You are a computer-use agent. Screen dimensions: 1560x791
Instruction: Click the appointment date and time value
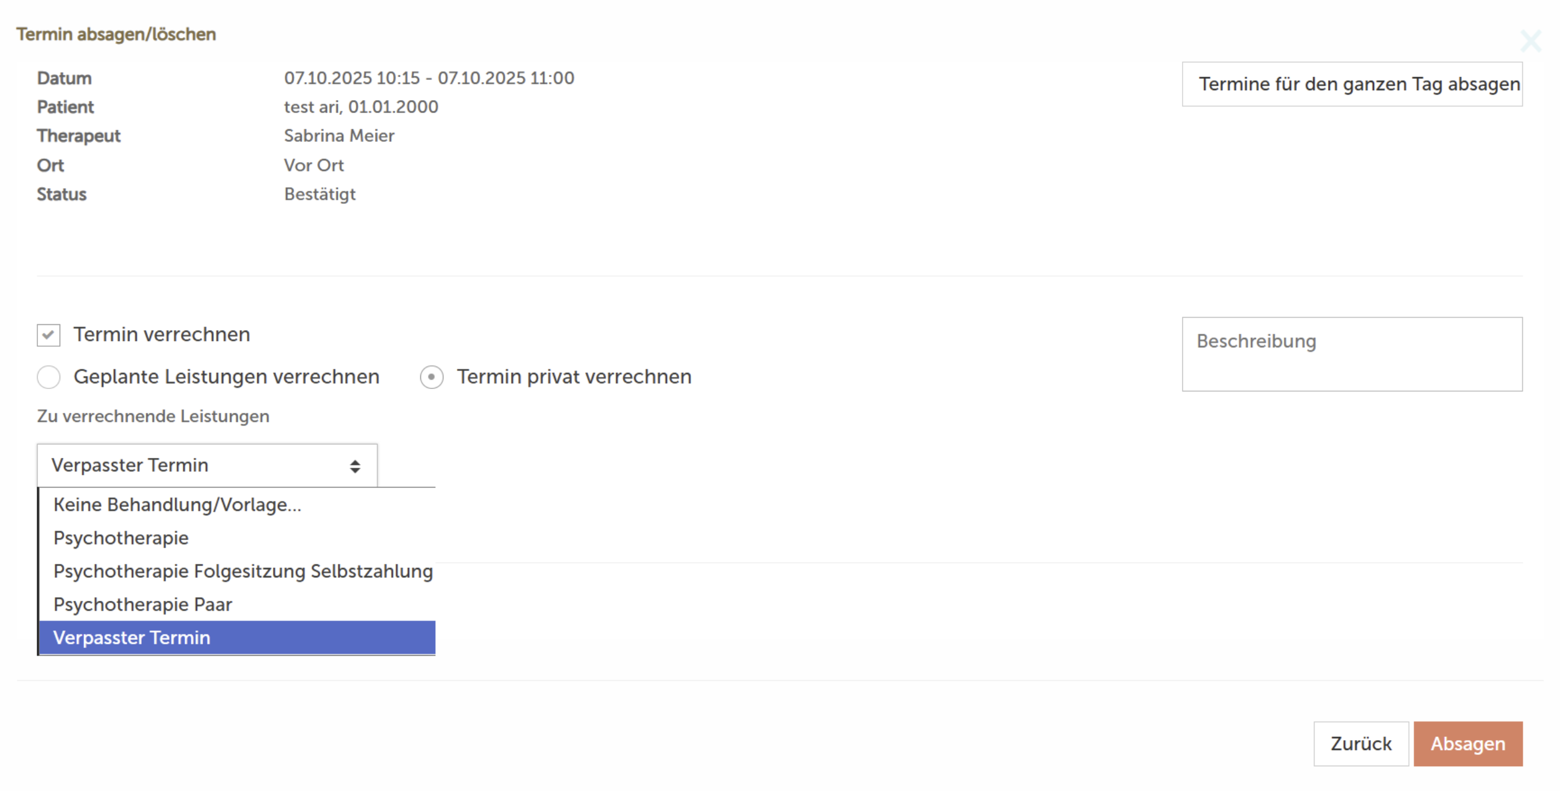click(429, 78)
